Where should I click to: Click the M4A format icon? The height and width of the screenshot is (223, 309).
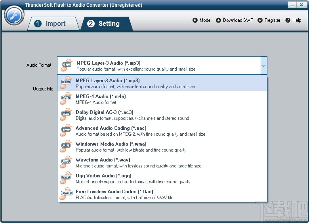(66, 98)
